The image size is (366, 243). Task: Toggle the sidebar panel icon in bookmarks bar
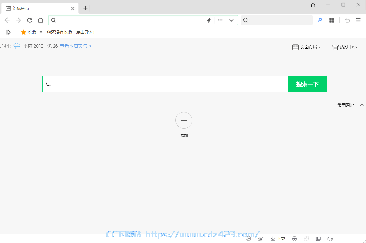8,32
